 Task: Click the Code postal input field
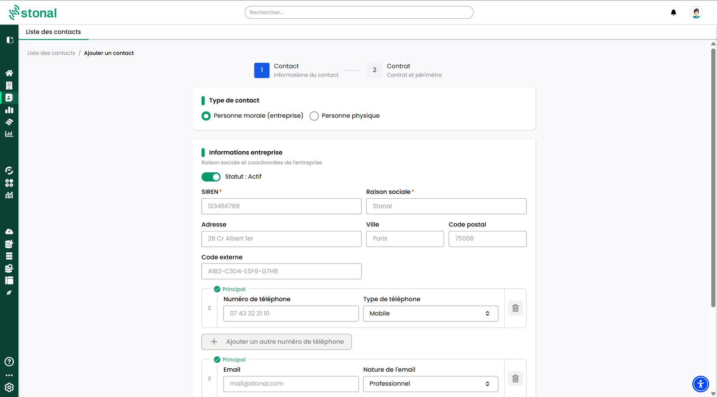(x=488, y=239)
